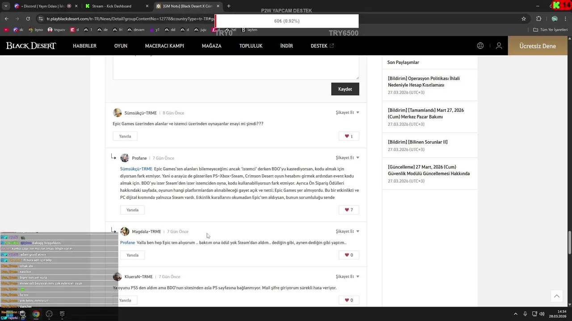This screenshot has height=321, width=572.
Task: Open the 'dc' bookmark
Action: [18, 30]
